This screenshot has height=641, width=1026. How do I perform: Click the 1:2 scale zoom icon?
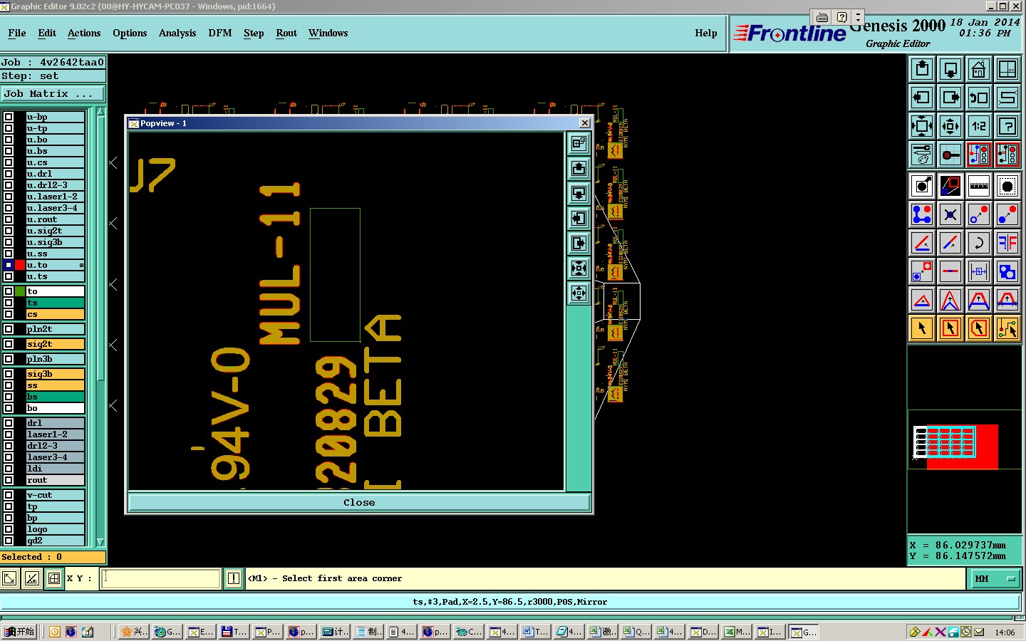click(979, 127)
